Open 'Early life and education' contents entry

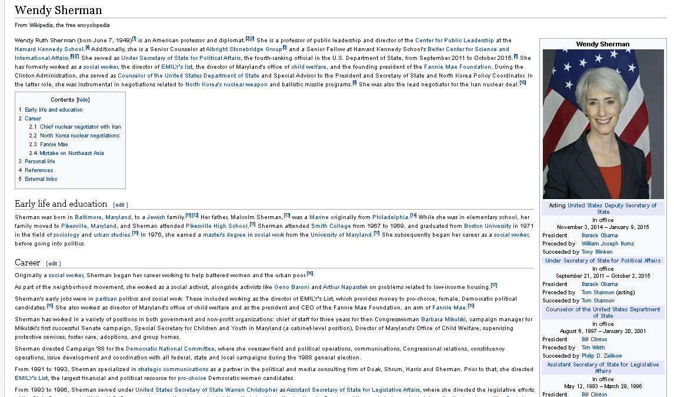coord(54,110)
